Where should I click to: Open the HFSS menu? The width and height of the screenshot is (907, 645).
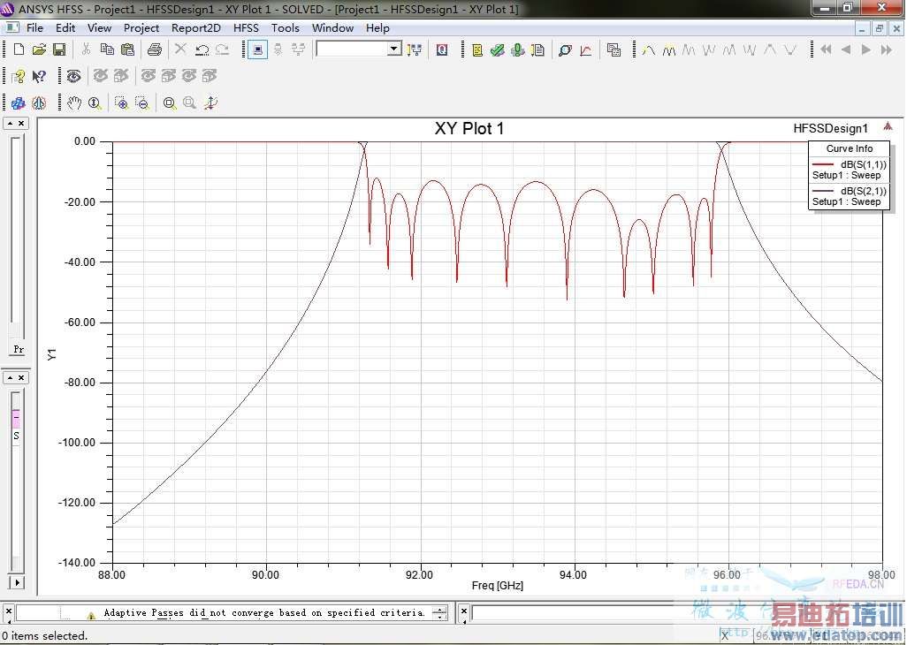(x=246, y=27)
